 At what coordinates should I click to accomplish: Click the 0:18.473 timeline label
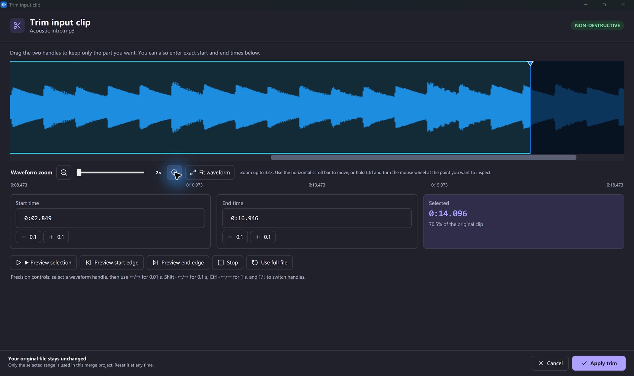coord(615,185)
